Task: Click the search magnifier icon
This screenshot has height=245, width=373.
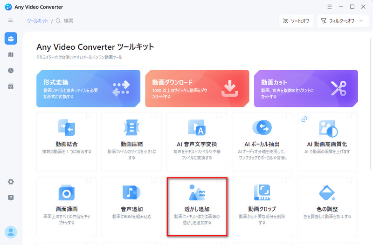Action: point(58,21)
